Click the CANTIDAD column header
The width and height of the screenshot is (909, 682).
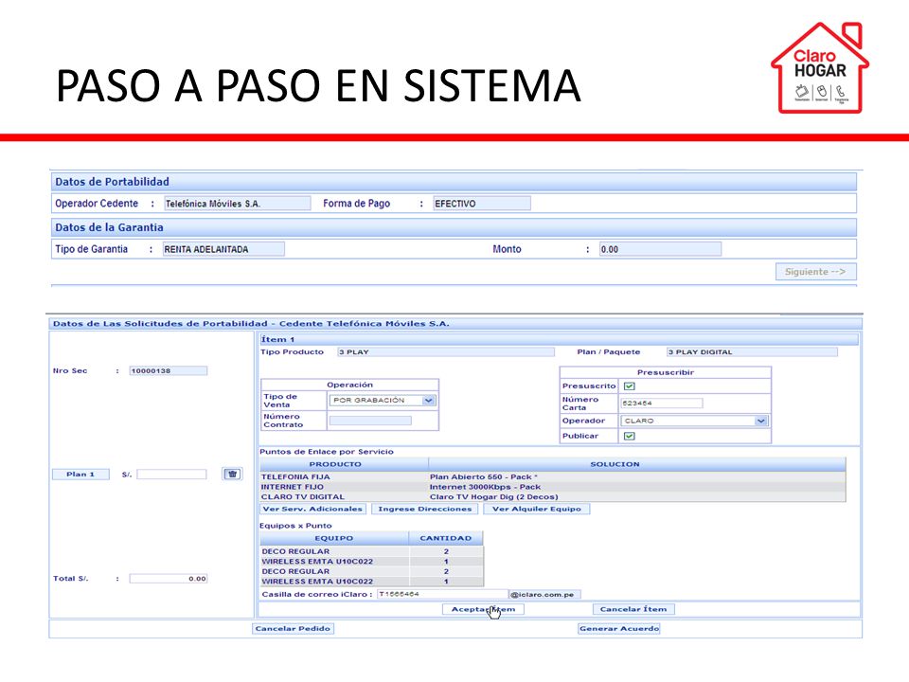pos(446,538)
